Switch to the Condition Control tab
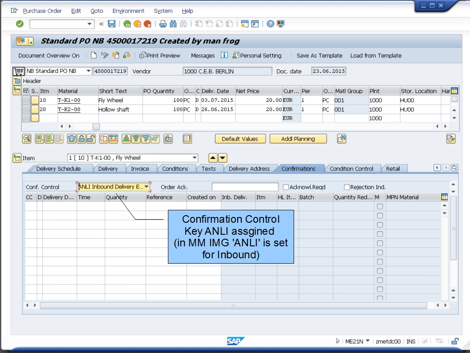 (x=351, y=168)
